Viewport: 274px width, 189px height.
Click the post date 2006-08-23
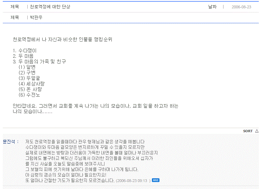241,7
